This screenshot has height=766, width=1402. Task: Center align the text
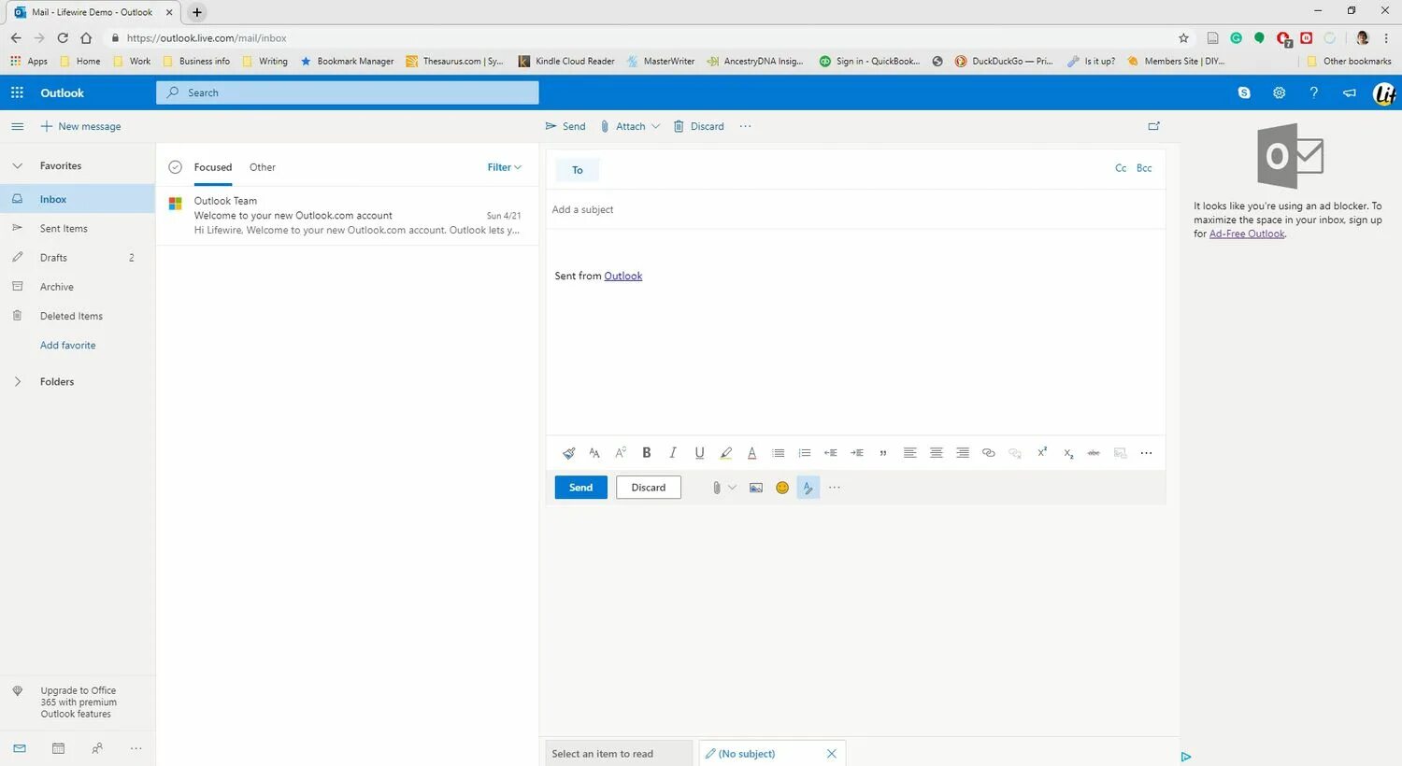pos(936,453)
